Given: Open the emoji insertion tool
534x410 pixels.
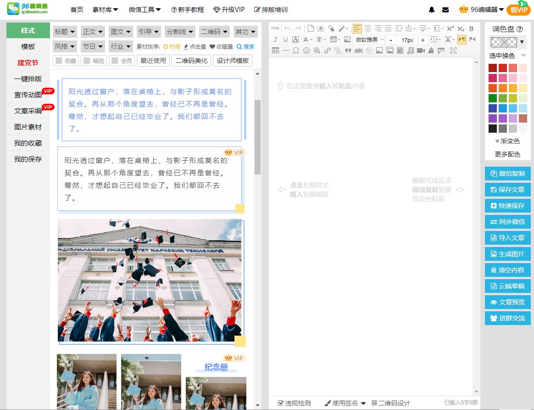Looking at the screenshot, I should 306,51.
